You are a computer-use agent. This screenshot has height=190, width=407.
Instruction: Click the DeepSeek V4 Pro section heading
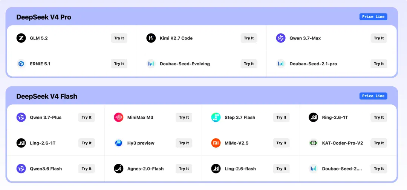tap(44, 17)
